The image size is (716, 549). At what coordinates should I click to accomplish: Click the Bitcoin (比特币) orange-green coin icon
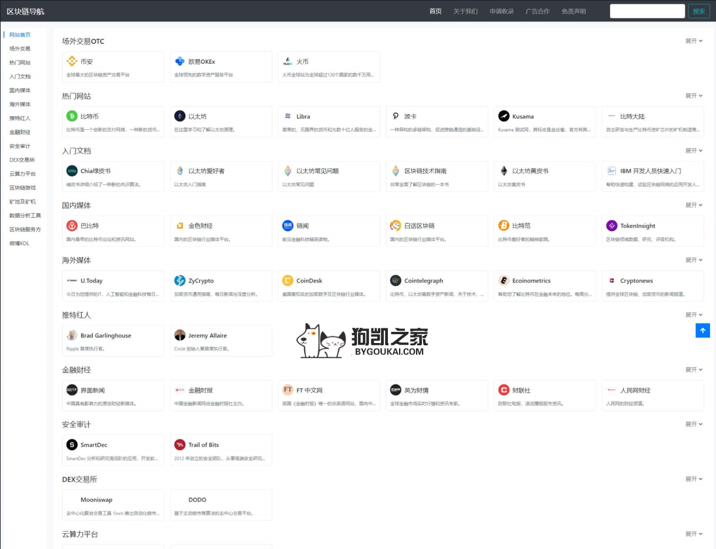coord(71,116)
